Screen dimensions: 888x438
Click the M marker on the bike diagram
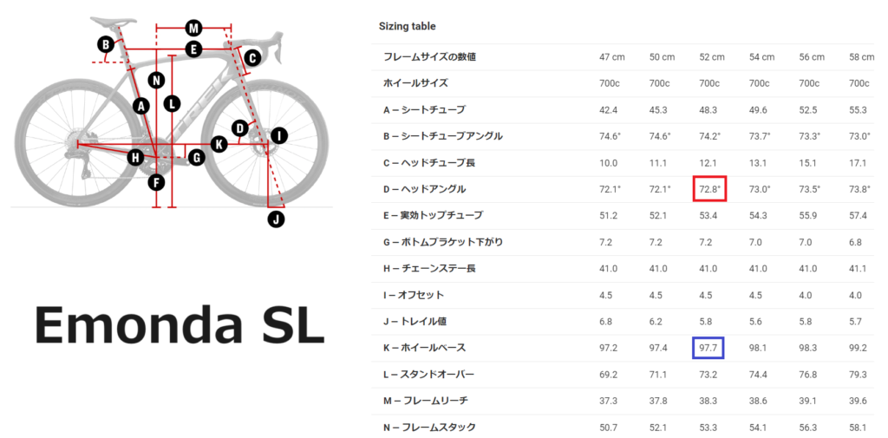pyautogui.click(x=193, y=27)
